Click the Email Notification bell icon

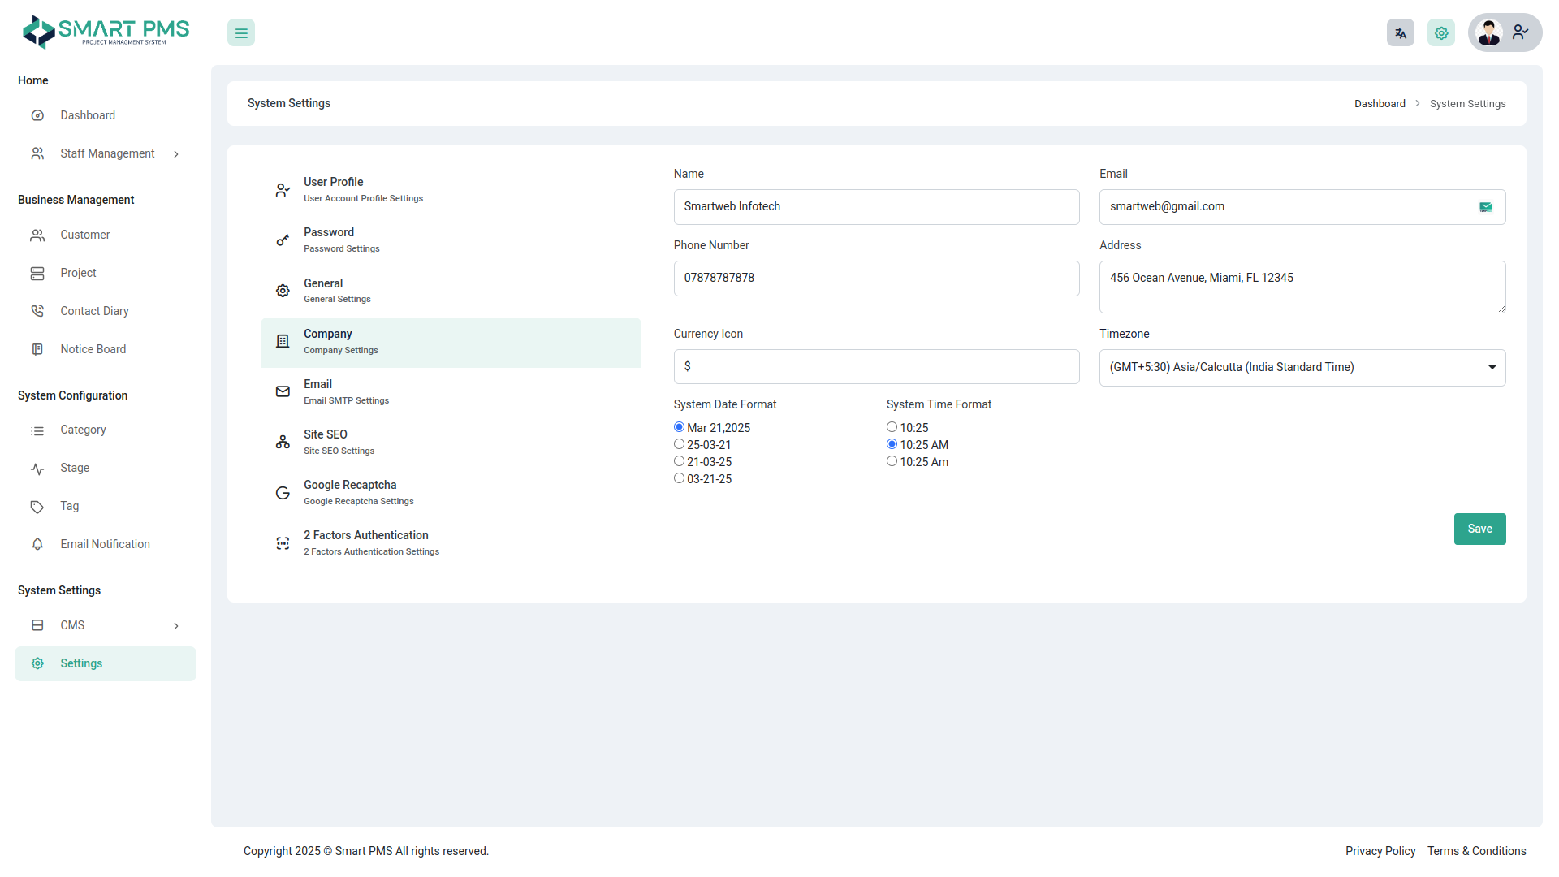[x=37, y=544]
